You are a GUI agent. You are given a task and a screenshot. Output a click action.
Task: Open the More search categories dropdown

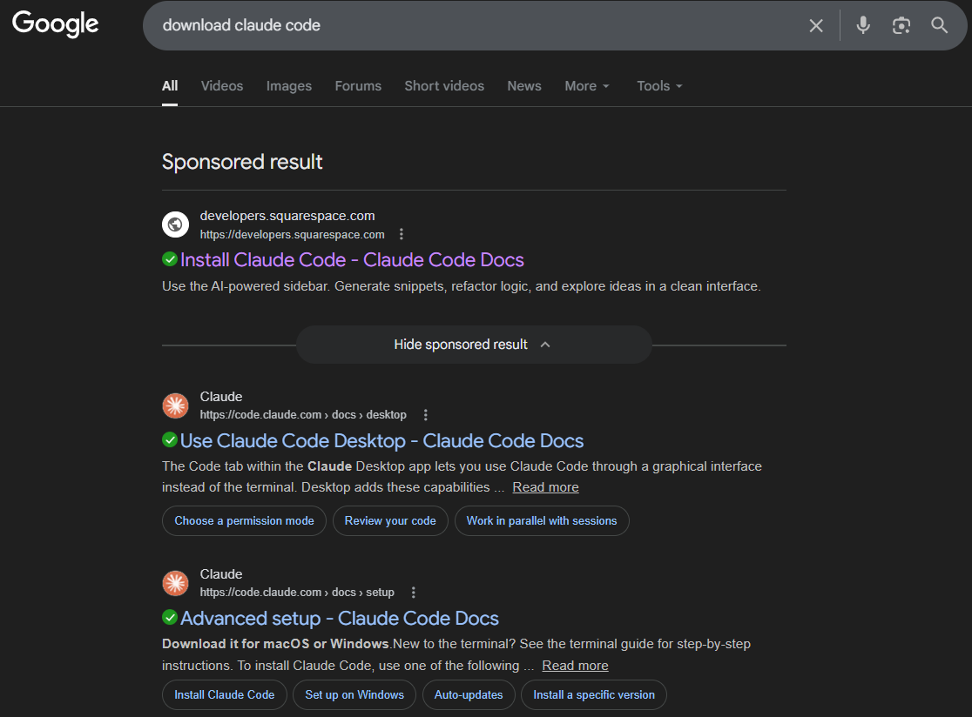click(586, 85)
